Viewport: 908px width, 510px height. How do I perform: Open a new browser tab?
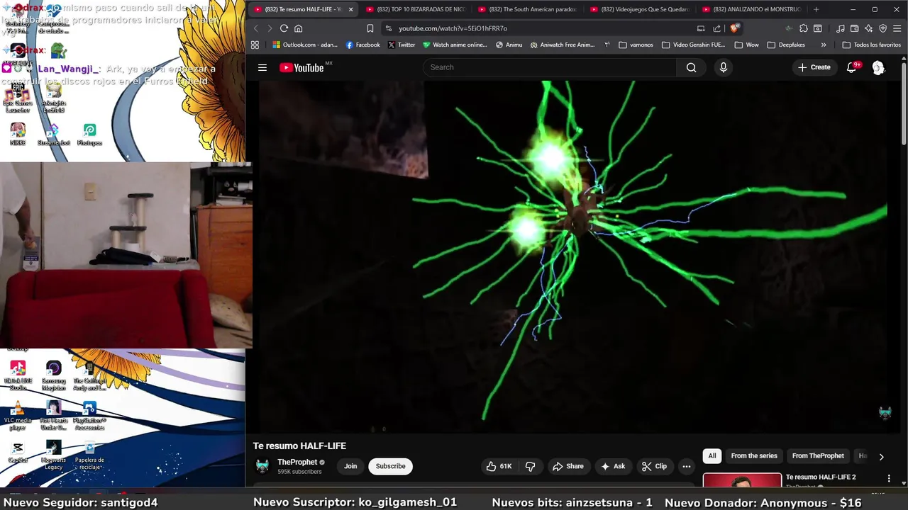click(816, 9)
